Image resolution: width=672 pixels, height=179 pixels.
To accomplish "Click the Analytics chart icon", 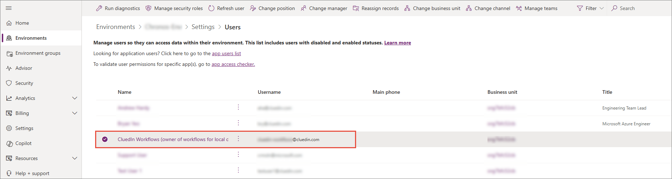I will (x=9, y=98).
